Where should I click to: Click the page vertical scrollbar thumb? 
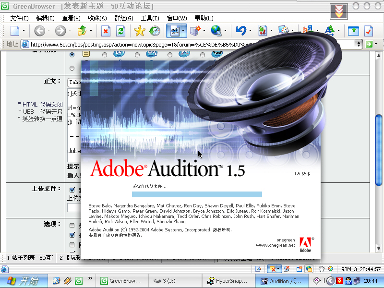point(379,150)
